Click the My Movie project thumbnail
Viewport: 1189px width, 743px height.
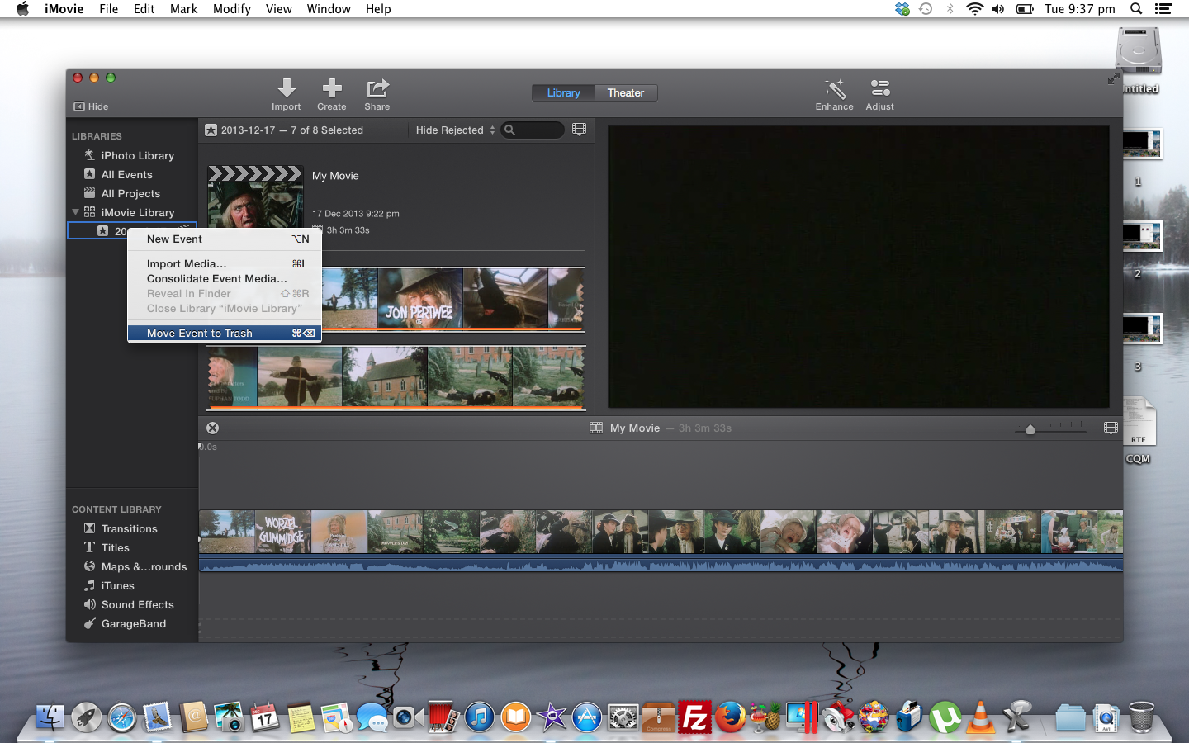pyautogui.click(x=255, y=198)
